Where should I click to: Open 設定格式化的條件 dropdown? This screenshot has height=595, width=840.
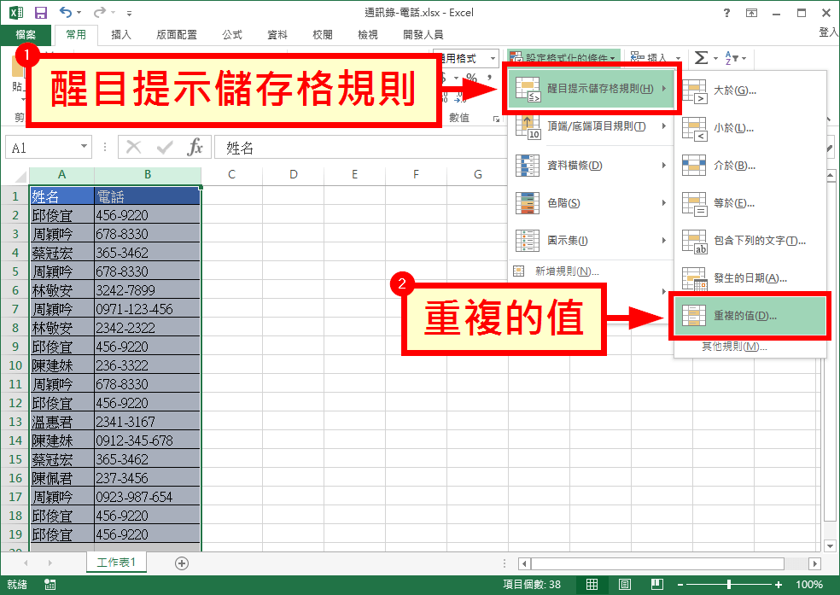tap(563, 57)
